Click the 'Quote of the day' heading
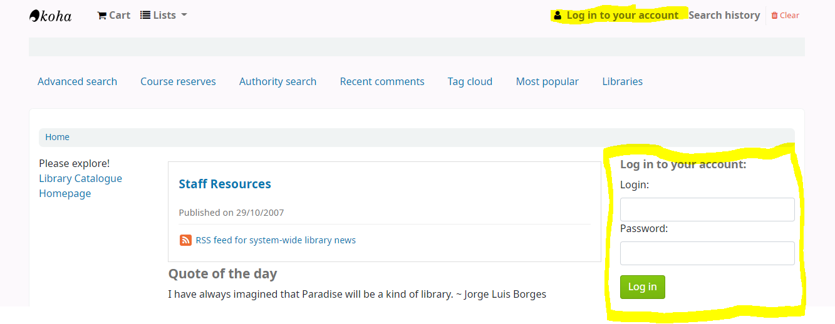The image size is (835, 324). coord(222,273)
